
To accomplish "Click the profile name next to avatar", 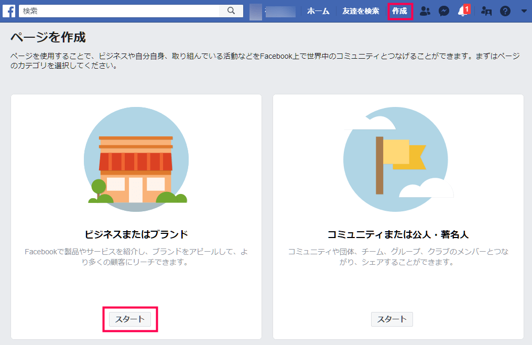I will 280,11.
